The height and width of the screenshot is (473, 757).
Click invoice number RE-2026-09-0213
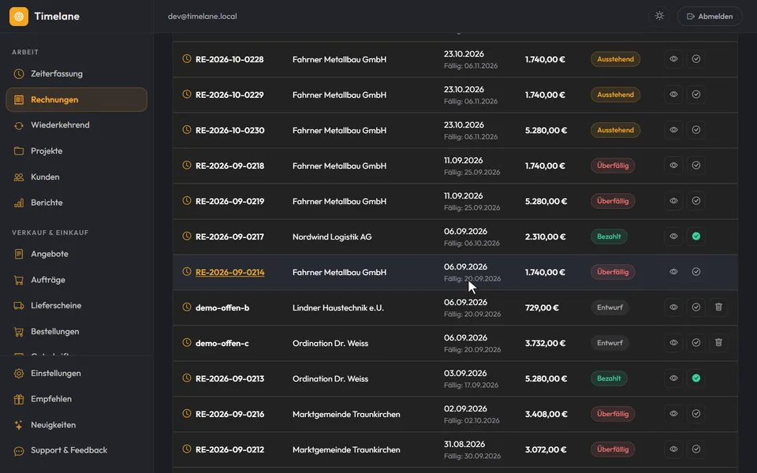[x=229, y=379]
